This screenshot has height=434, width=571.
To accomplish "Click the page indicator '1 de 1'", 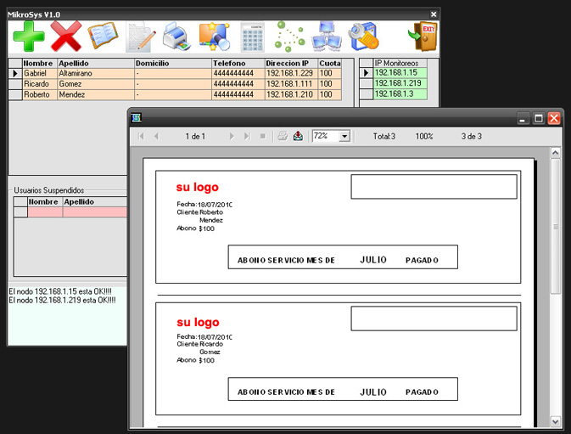I will tap(195, 136).
